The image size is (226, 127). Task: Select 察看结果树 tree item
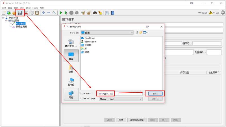(x=21, y=26)
